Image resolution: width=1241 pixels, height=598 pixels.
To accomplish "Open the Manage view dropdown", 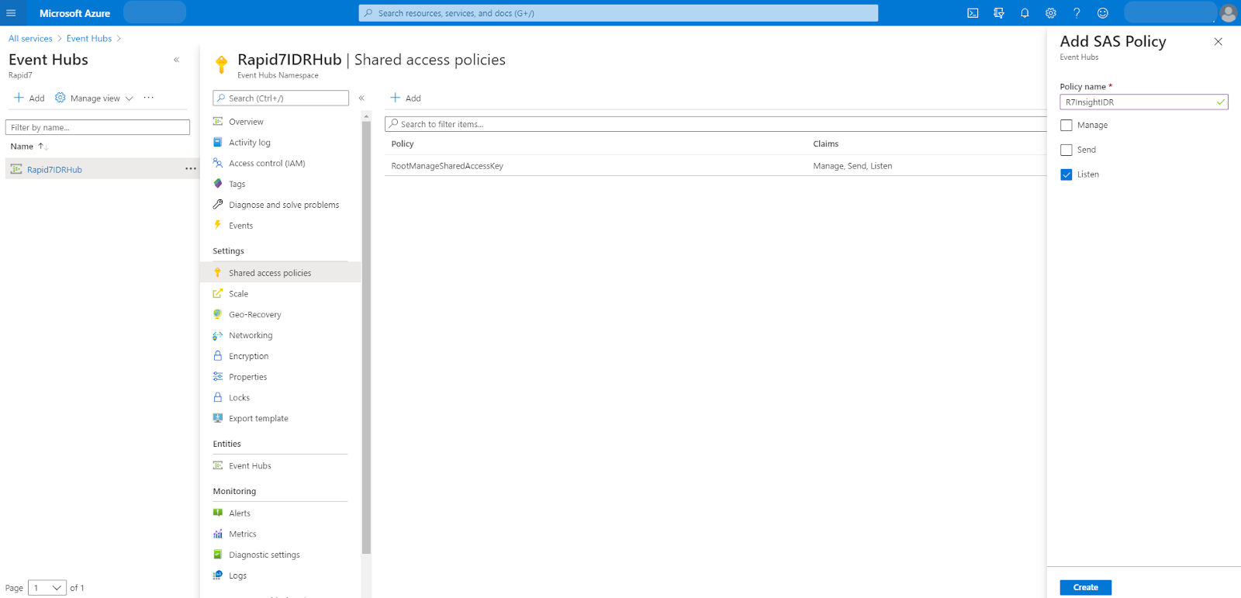I will (94, 98).
